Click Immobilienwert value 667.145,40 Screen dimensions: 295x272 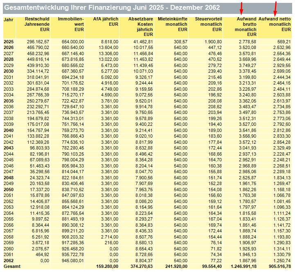coord(73,54)
